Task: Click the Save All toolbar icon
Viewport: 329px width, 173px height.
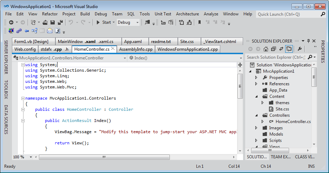Action: (x=60, y=22)
